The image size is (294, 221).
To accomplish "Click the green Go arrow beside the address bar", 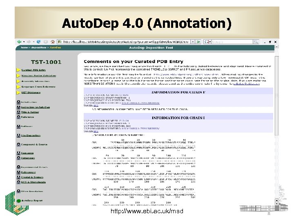I will pyautogui.click(x=198, y=42).
